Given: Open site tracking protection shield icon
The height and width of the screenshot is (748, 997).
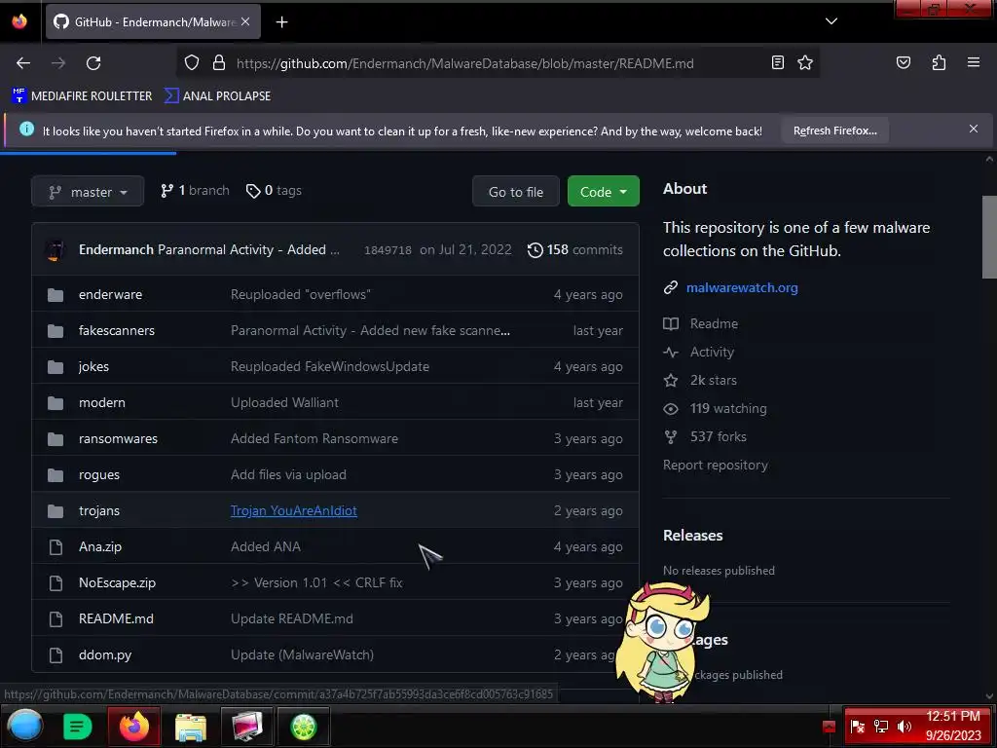Looking at the screenshot, I should [x=192, y=63].
